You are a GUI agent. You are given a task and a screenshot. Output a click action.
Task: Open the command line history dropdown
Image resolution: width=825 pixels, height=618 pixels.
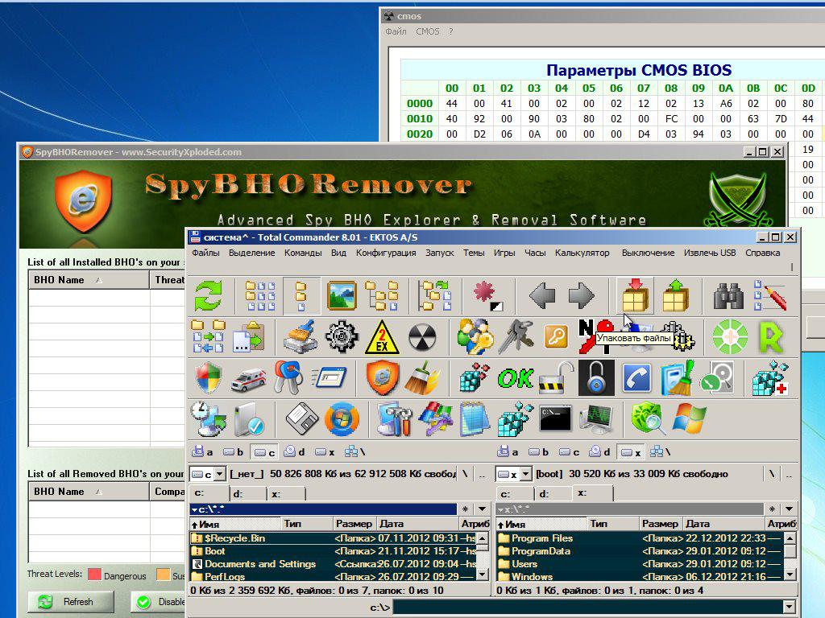coord(789,607)
